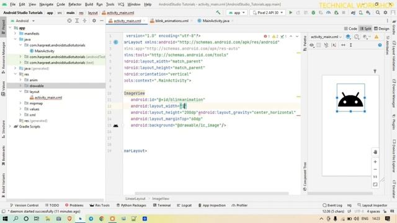397x223 pixels.
Task: Open the Profile app icon in toolbar
Action: tap(328, 12)
